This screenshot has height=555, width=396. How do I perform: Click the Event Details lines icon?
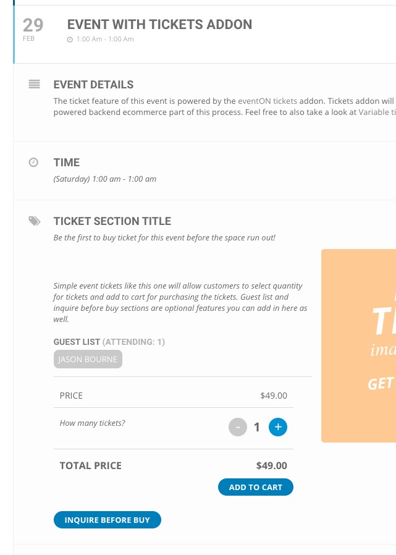[x=34, y=85]
